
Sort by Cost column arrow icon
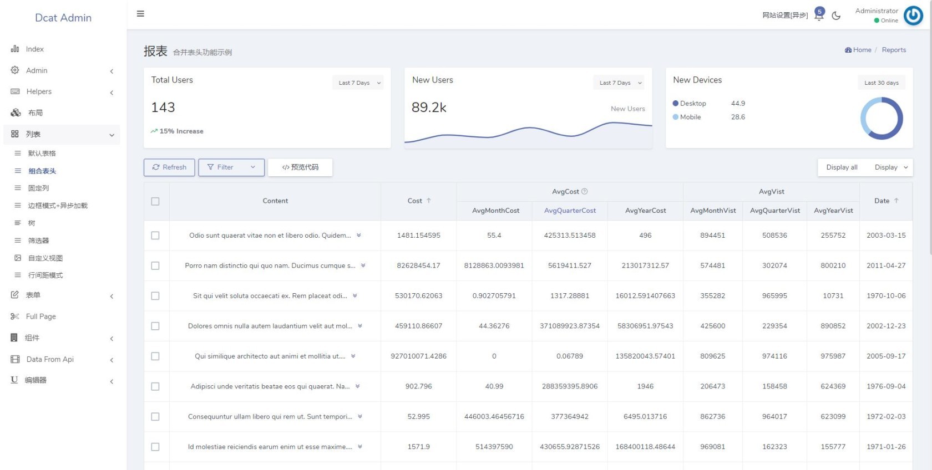pyautogui.click(x=429, y=201)
